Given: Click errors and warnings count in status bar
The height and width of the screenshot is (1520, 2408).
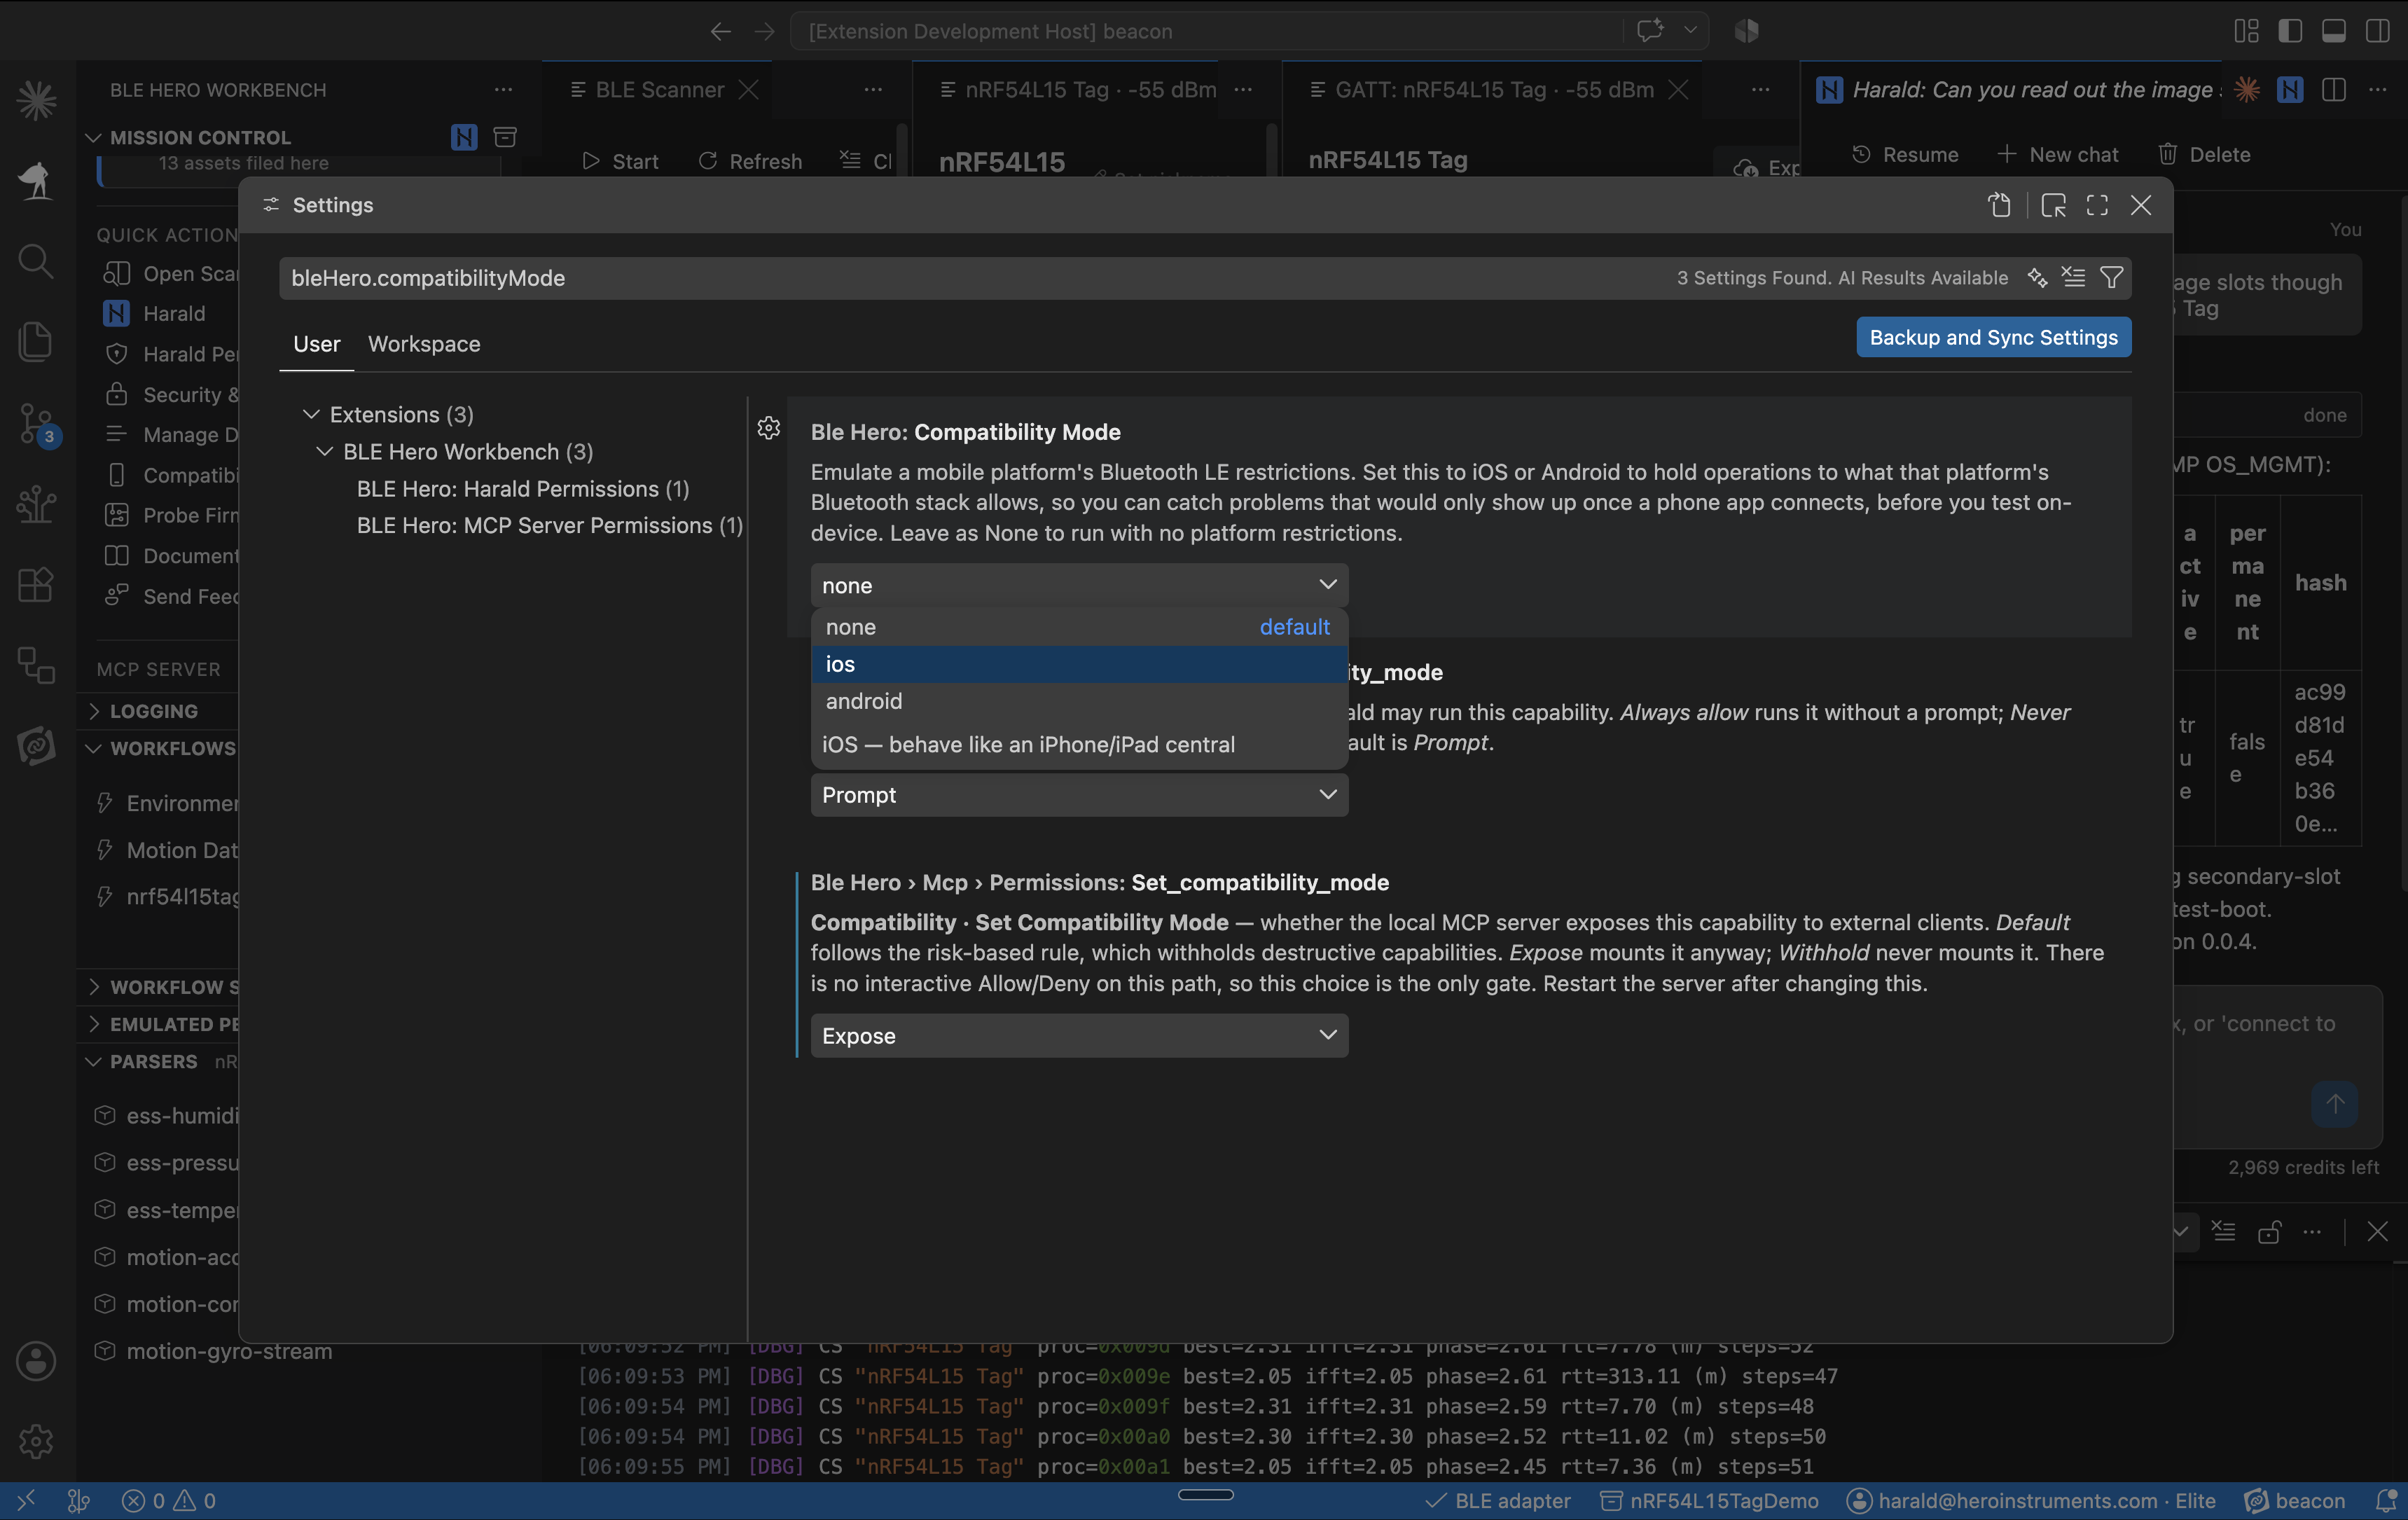Looking at the screenshot, I should tap(168, 1500).
